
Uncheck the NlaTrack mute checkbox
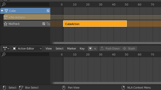pos(44,24)
